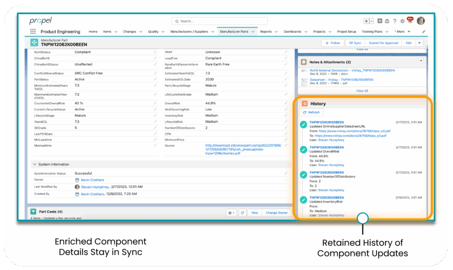Open Notes & Attachments dropdown arrow
453x270 pixels.
coord(421,61)
